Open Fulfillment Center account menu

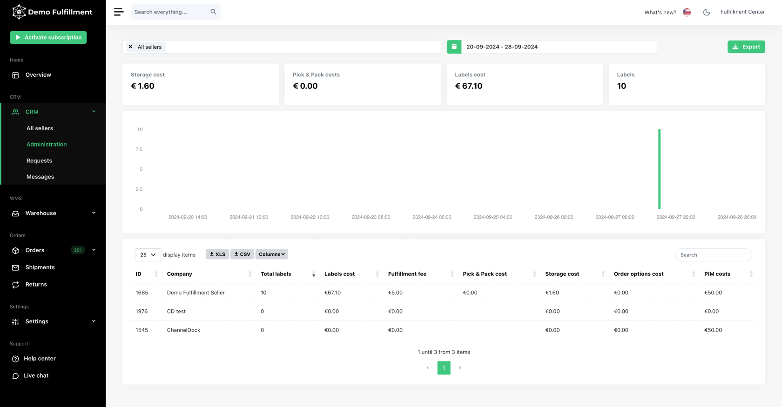742,12
